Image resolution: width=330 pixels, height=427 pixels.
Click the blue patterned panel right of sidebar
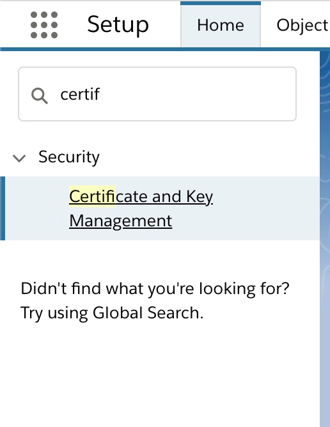click(325, 239)
